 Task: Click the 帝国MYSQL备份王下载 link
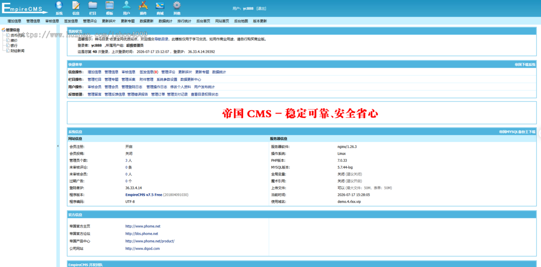point(518,132)
